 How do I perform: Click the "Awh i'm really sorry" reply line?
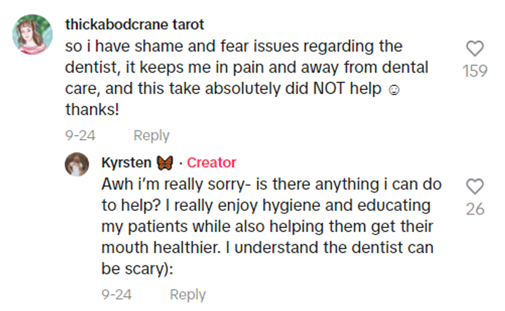(x=271, y=184)
